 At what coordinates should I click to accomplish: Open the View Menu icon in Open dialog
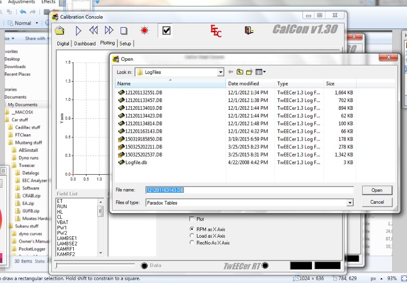260,72
